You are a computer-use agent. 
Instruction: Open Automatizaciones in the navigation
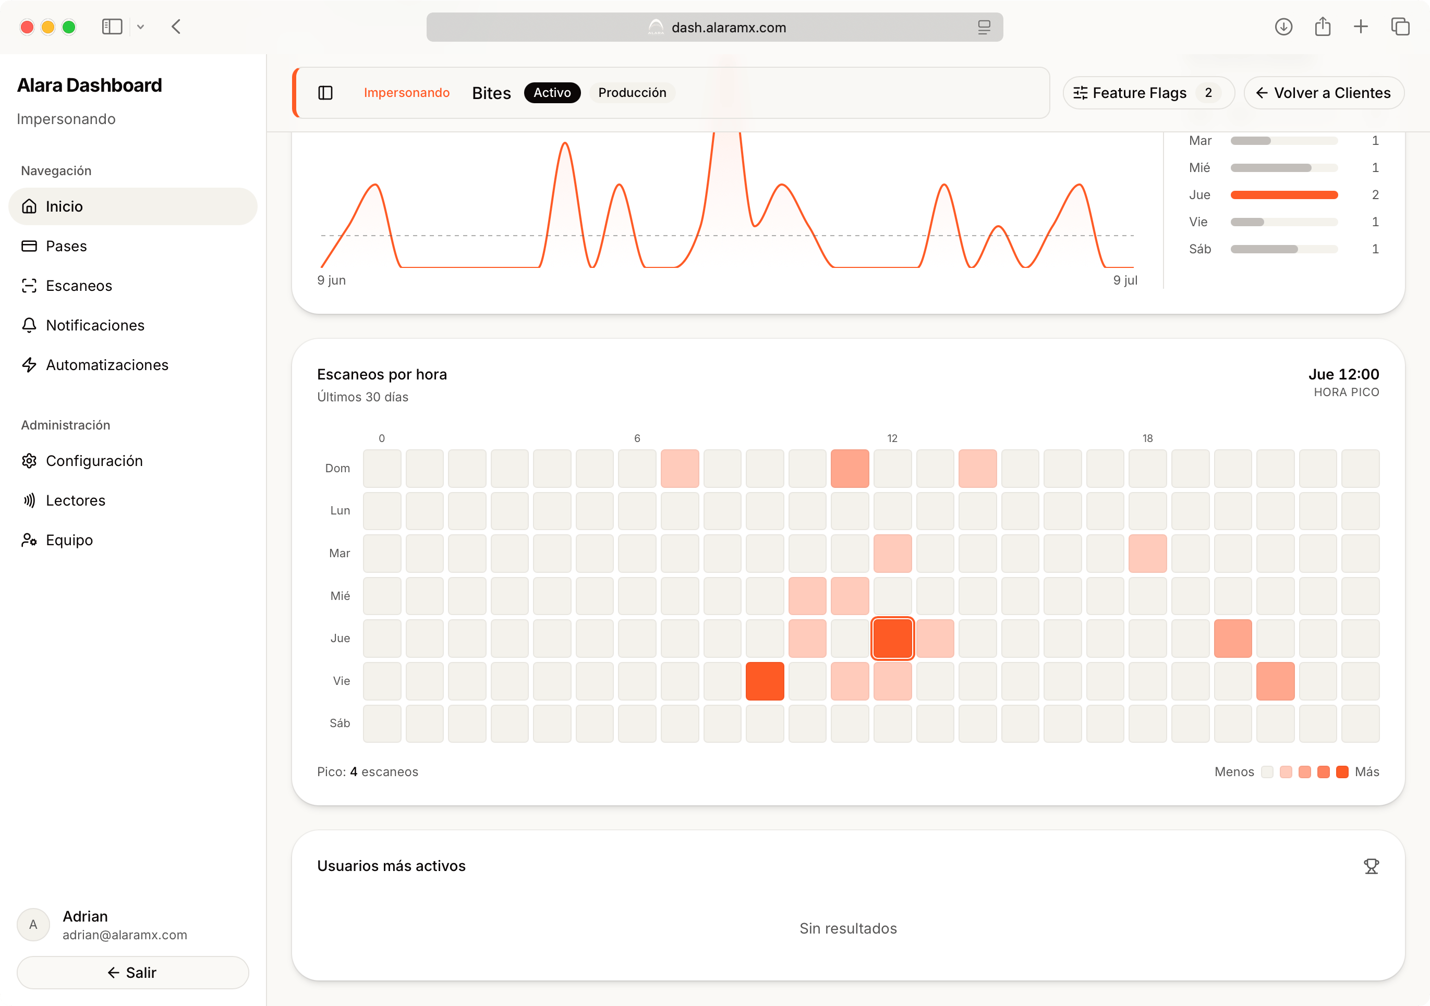pos(132,365)
